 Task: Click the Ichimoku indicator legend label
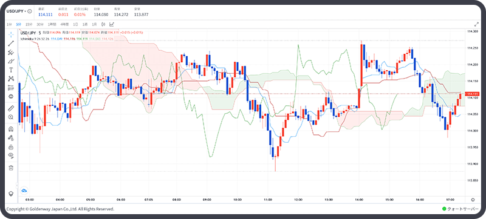[35, 39]
